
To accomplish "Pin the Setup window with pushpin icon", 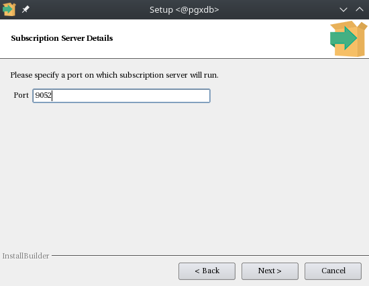I will (25, 9).
